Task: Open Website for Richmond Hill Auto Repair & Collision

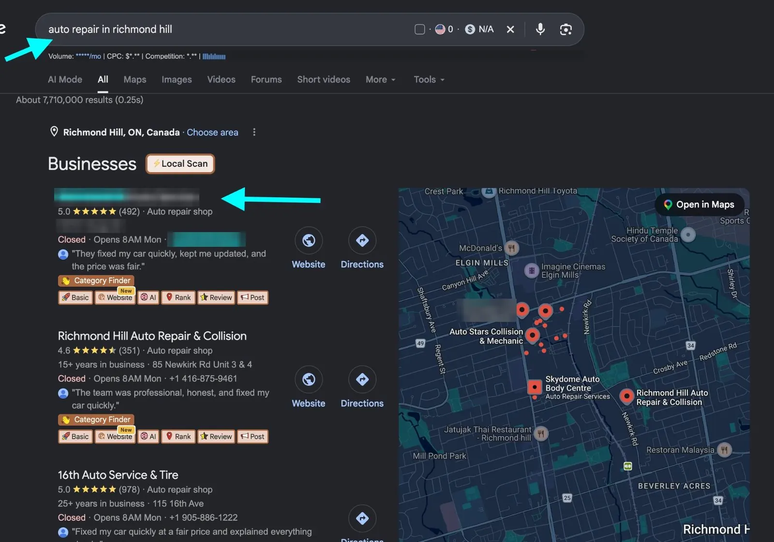Action: pos(309,380)
